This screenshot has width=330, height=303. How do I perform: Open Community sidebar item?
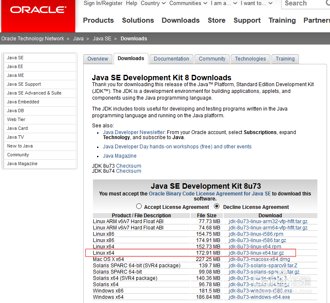point(40,155)
